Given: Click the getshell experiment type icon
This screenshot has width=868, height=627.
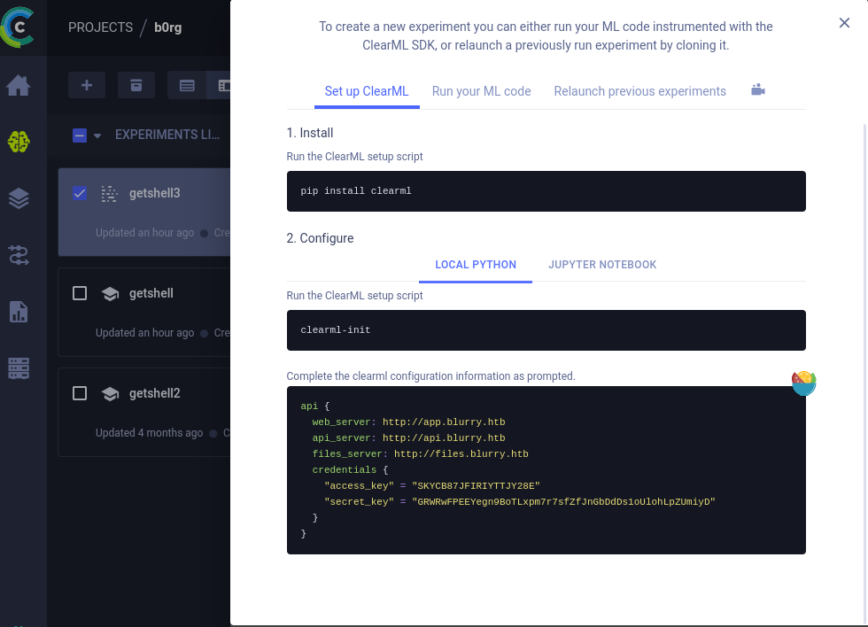Looking at the screenshot, I should coord(110,294).
